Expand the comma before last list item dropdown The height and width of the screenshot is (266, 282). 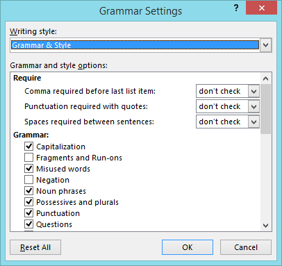[x=254, y=91]
